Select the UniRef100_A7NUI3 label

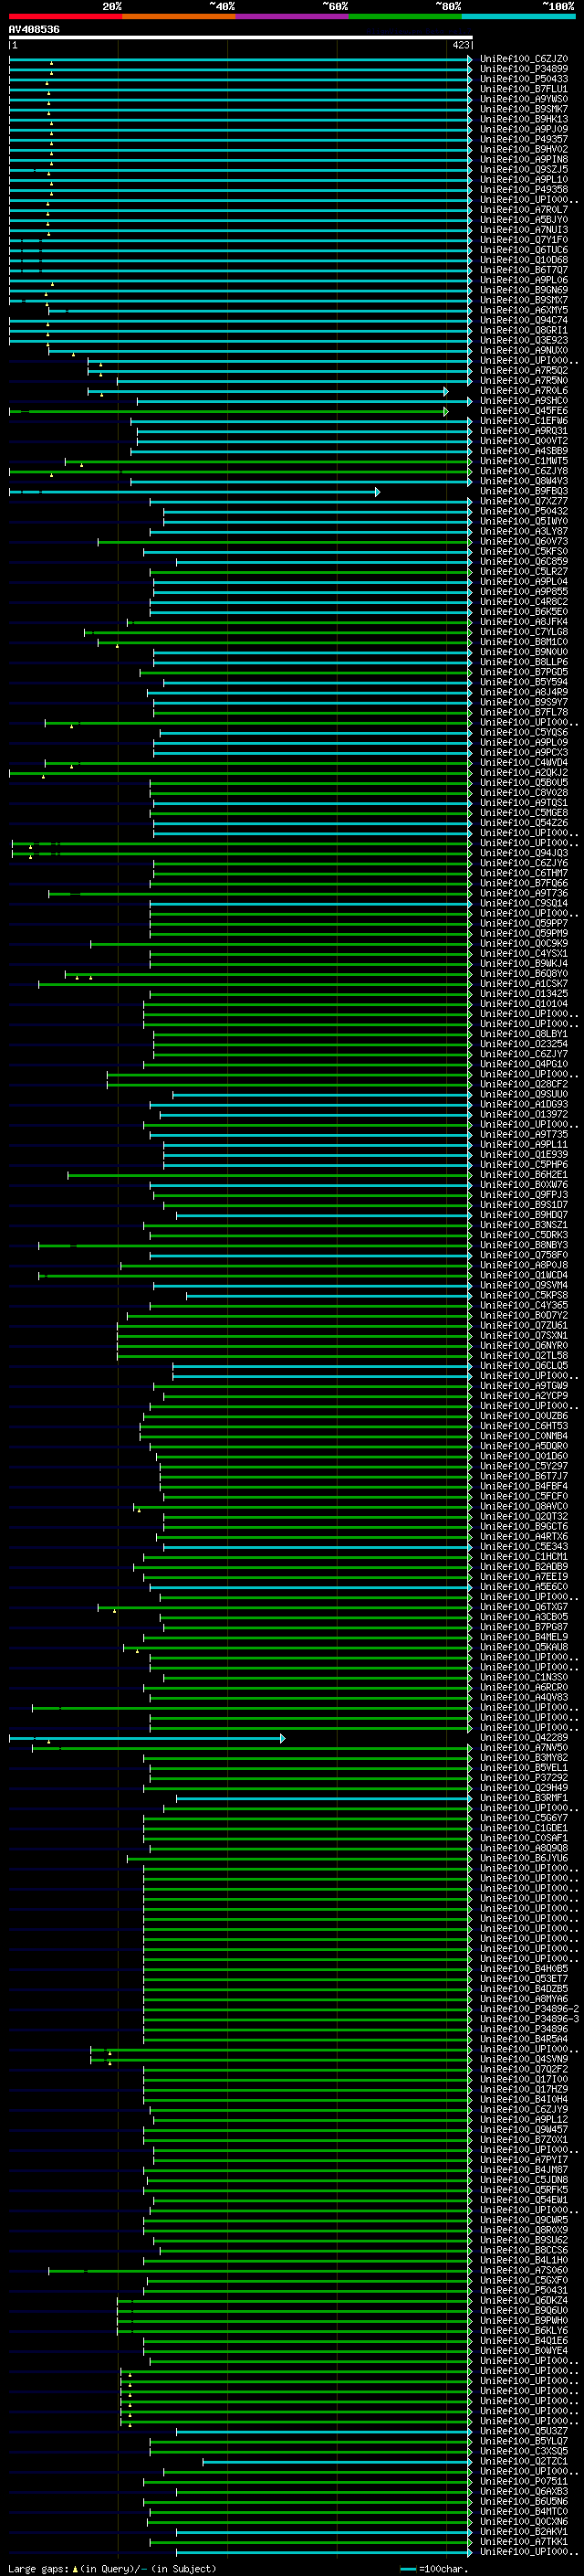pos(524,230)
